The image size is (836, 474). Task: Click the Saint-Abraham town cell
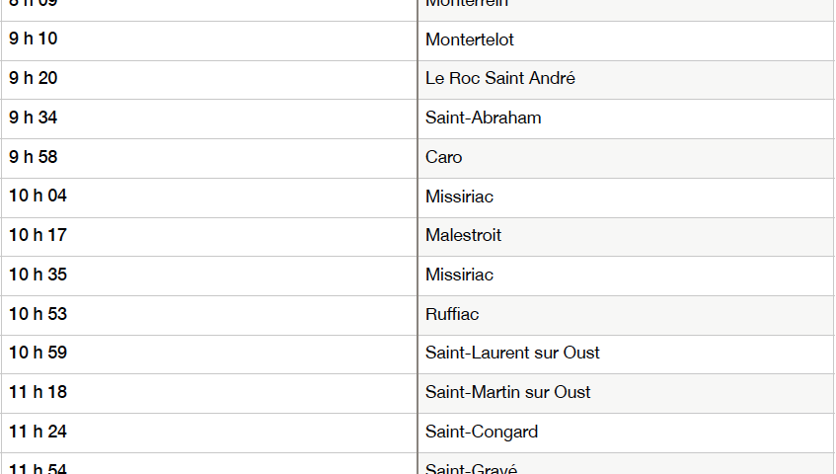pos(484,118)
